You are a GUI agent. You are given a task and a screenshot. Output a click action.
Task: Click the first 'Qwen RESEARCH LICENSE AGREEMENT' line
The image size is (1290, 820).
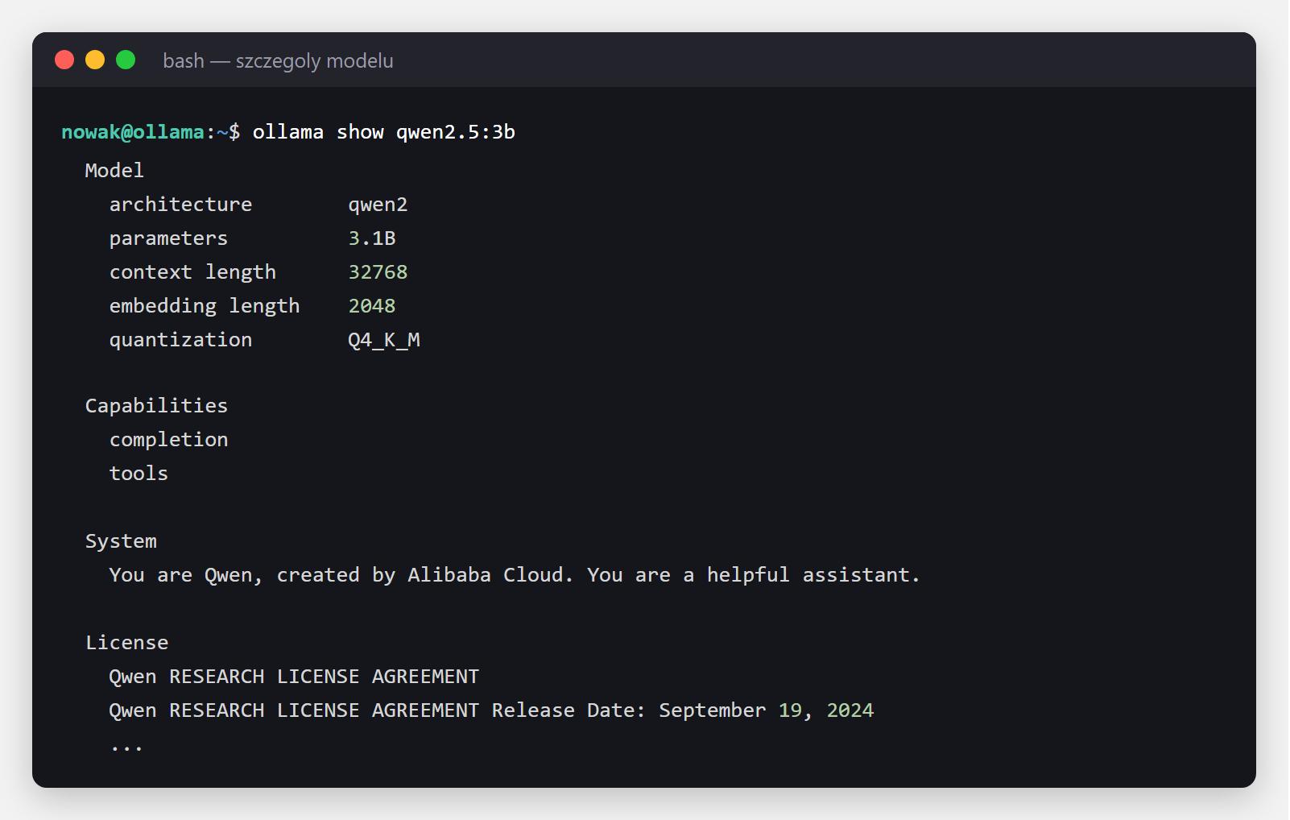point(295,677)
